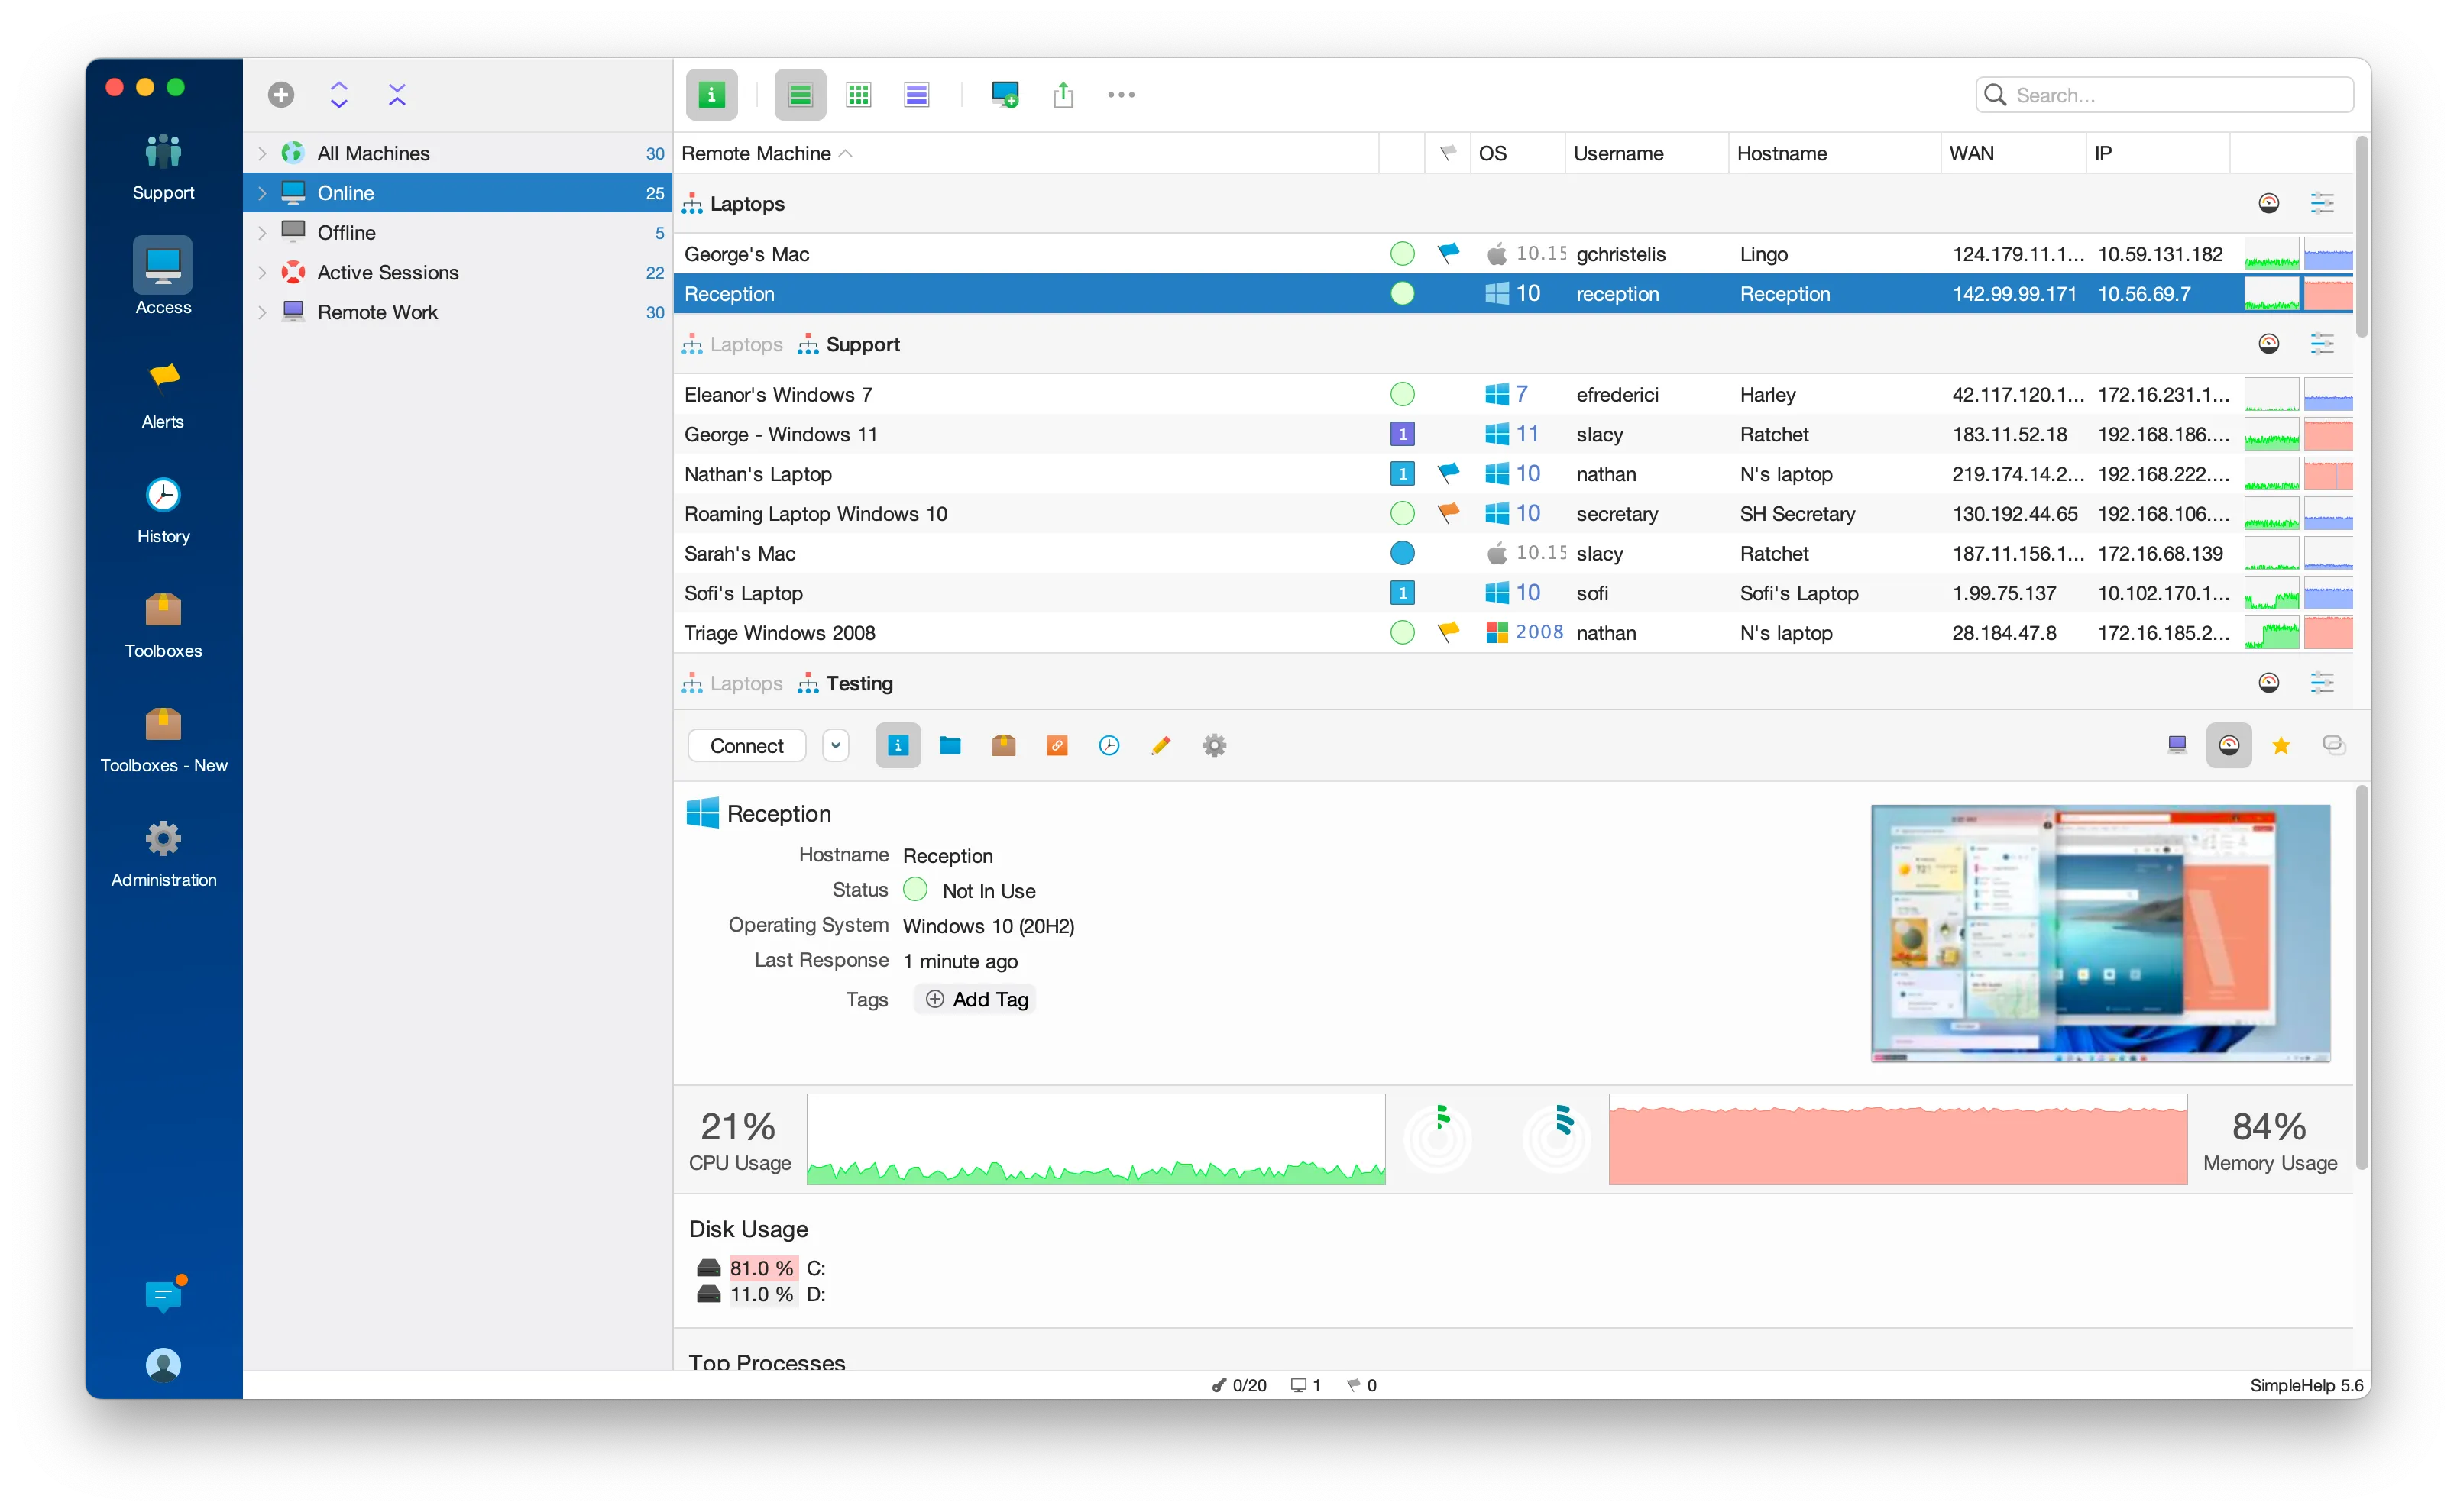Open the dropdown next to the Connect button
The height and width of the screenshot is (1512, 2457).
(834, 745)
